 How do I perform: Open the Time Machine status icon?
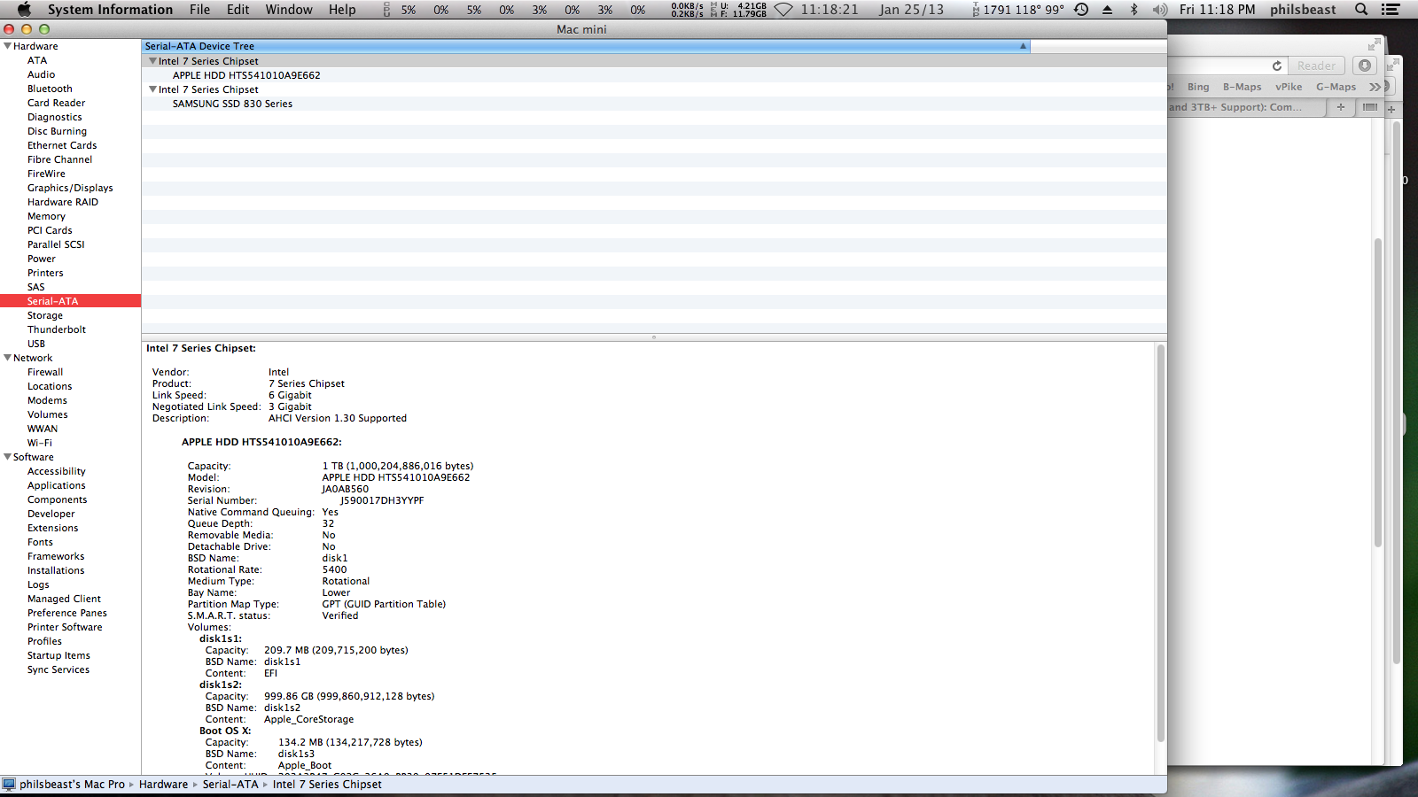coord(1081,10)
